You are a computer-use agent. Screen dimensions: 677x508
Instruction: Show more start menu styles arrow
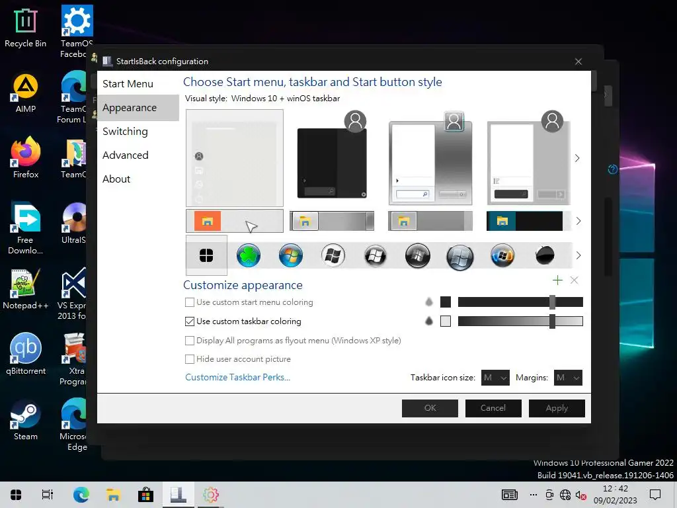tap(577, 158)
